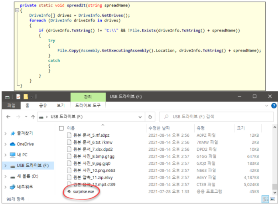
Task: Select file 원본 사진_9.jpg.gjq0
Action: pyautogui.click(x=92, y=164)
